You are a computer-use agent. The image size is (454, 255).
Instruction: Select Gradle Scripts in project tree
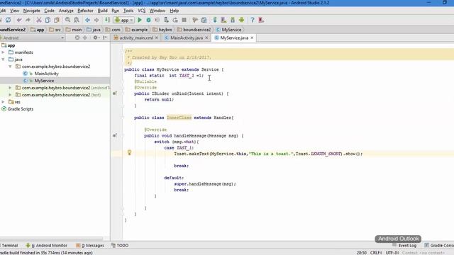coord(21,109)
